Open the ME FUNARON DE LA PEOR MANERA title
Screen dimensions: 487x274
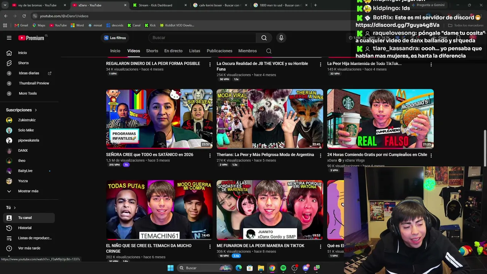pyautogui.click(x=261, y=246)
